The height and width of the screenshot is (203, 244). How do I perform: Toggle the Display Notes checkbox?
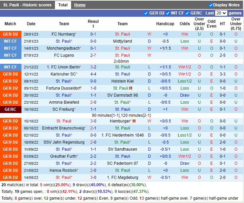tap(211, 5)
